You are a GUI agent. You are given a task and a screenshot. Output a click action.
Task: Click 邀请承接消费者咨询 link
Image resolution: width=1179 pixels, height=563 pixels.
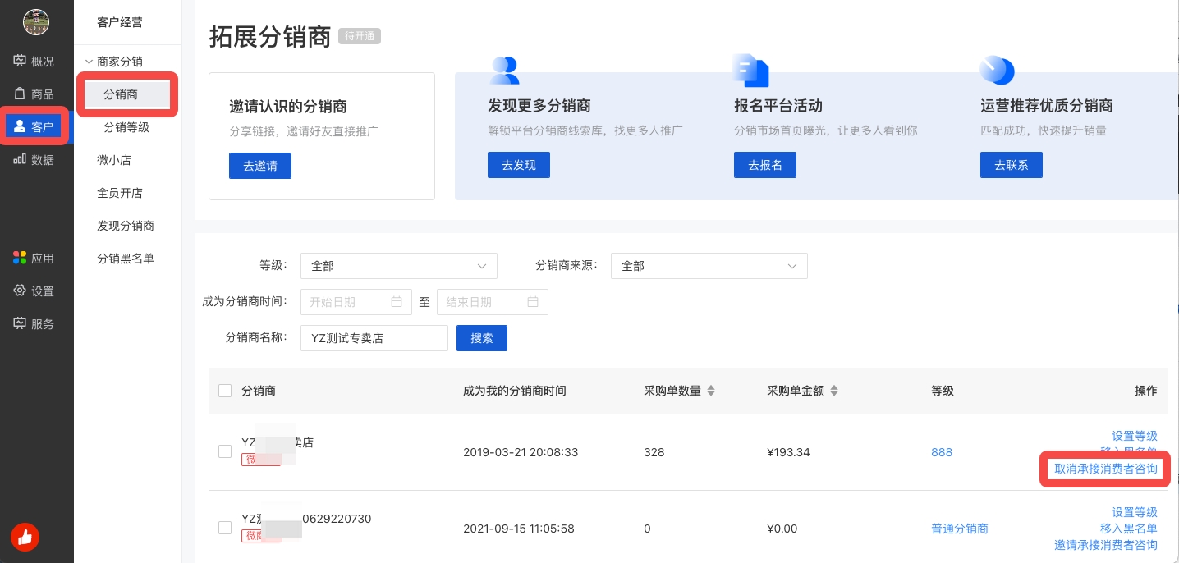(x=1106, y=545)
